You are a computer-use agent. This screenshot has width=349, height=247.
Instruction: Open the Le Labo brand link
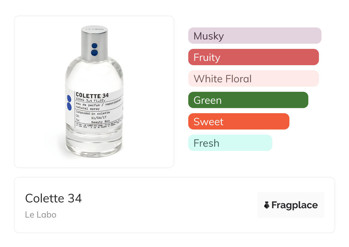tap(41, 215)
